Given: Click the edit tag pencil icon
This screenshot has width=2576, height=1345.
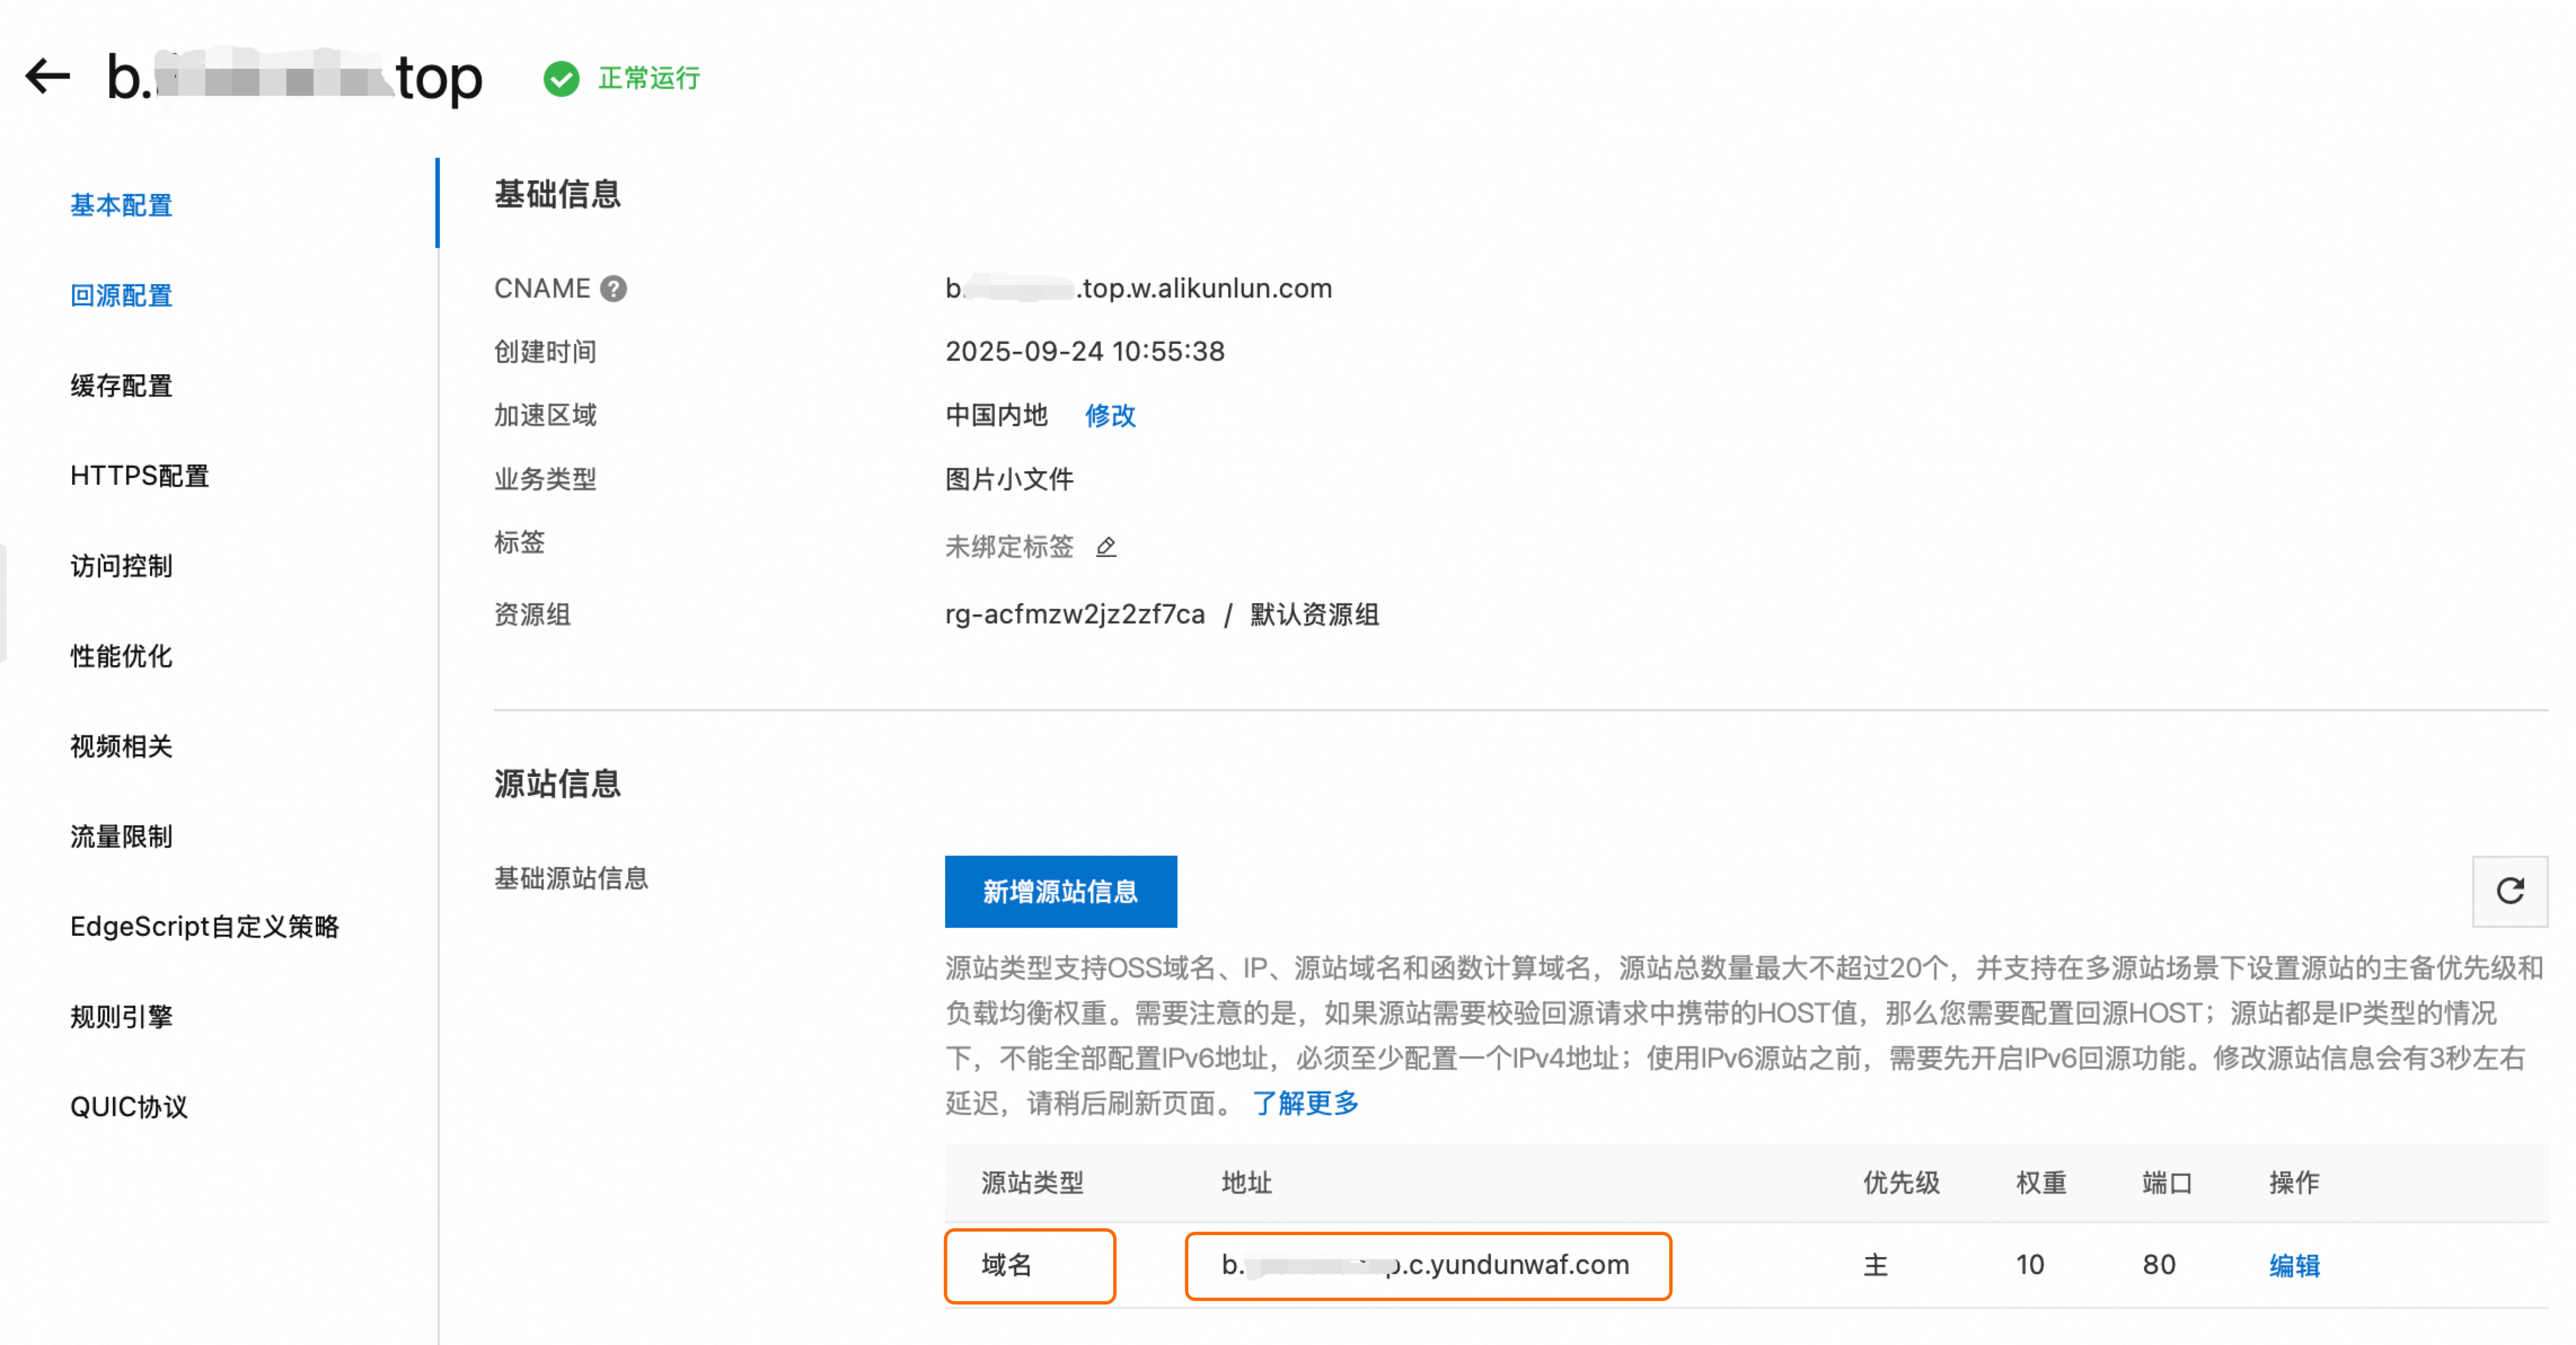Looking at the screenshot, I should [1105, 547].
